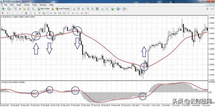The image size is (215, 107).
Task: Select the cursor arrow tool
Action: tap(3, 13)
